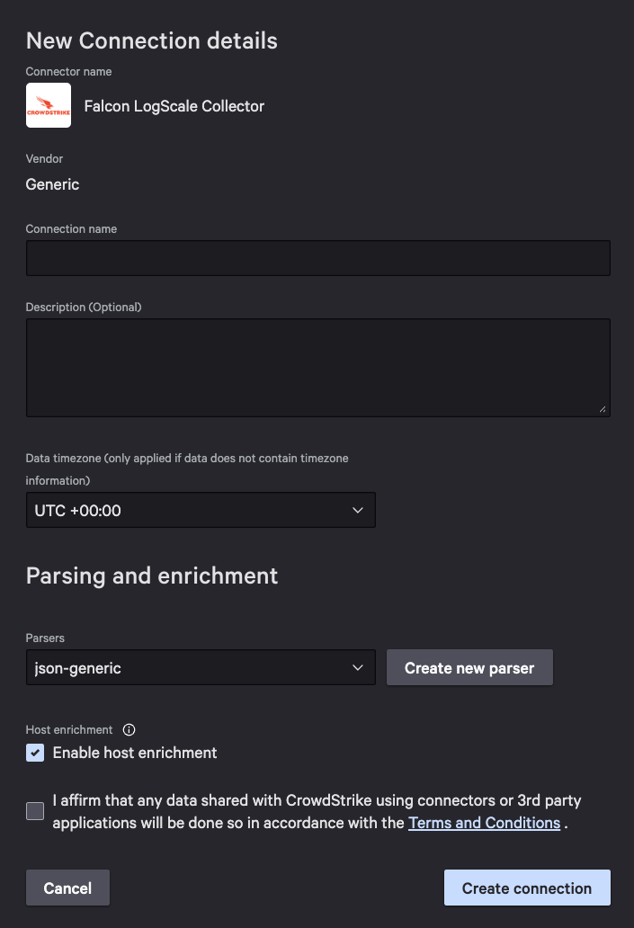Click the "Description (Optional)" field label
This screenshot has height=928, width=634.
coord(84,308)
